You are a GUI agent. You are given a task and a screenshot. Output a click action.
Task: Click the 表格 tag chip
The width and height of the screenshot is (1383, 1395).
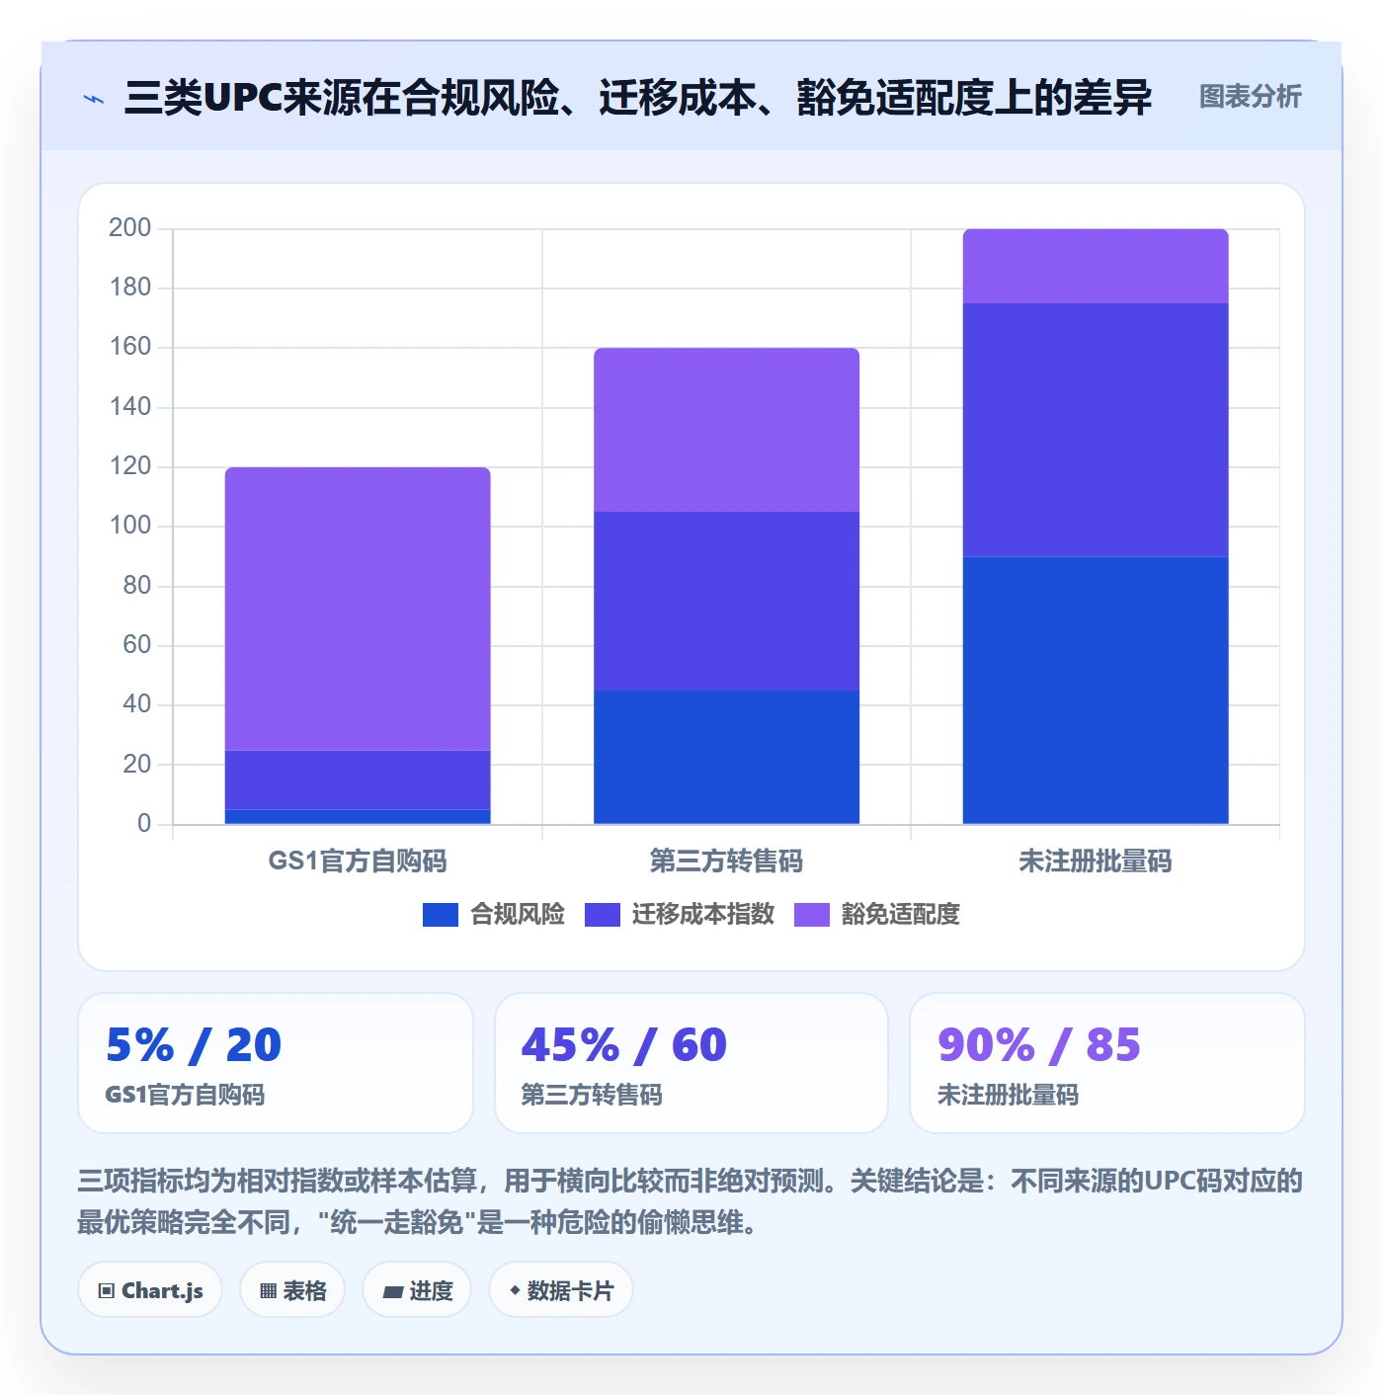point(292,1290)
